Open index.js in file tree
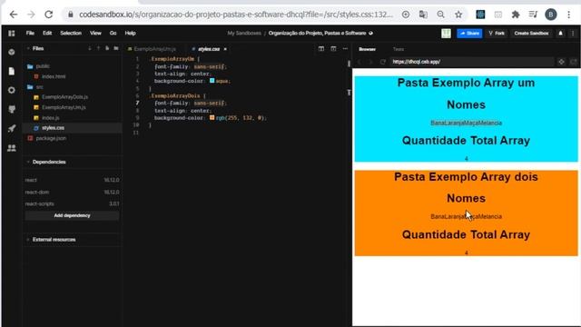This screenshot has height=327, width=581. tap(51, 118)
